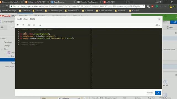Click the Angel O. profile button
177x99 pixels.
point(158,2)
